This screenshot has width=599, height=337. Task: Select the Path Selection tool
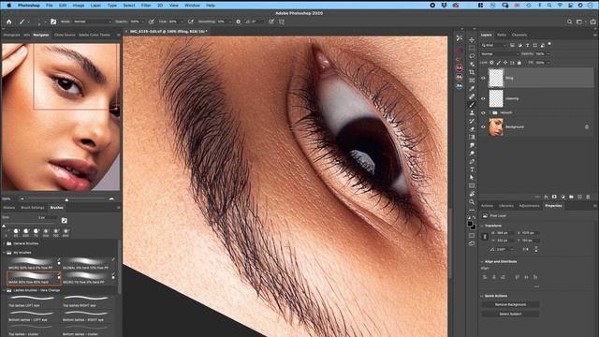pos(472,178)
